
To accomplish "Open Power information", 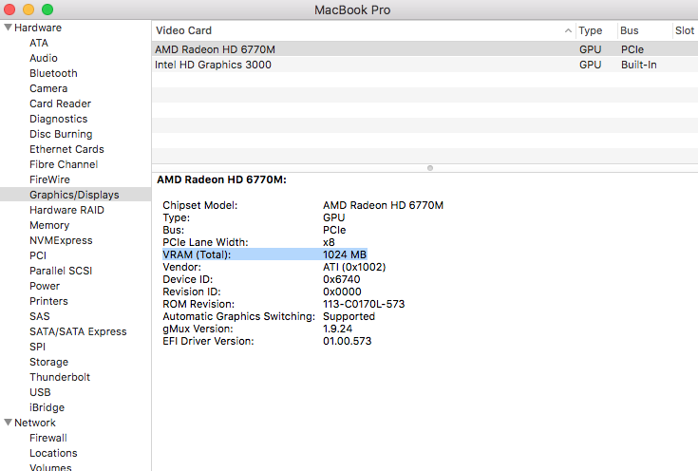I will point(45,286).
